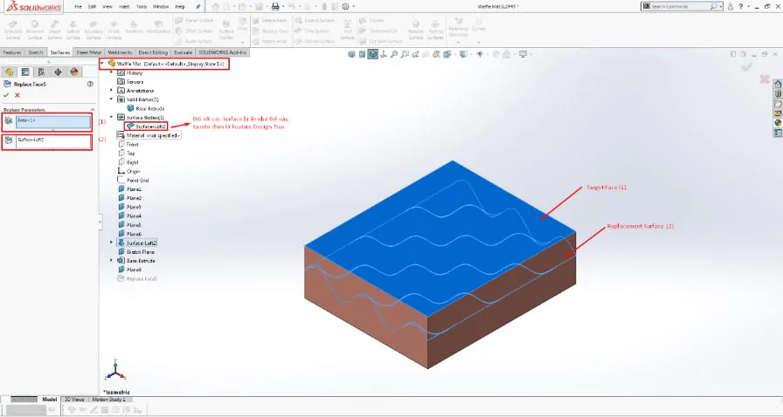Open the Tools menu
783x417 pixels.
tap(142, 6)
